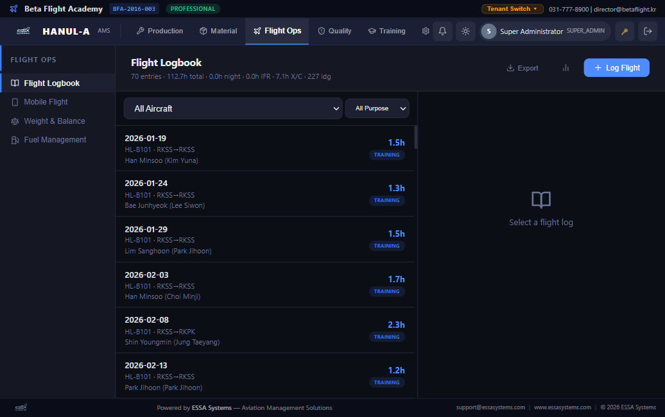
Task: Click the HANUL-A logo icon
Action: click(x=23, y=31)
